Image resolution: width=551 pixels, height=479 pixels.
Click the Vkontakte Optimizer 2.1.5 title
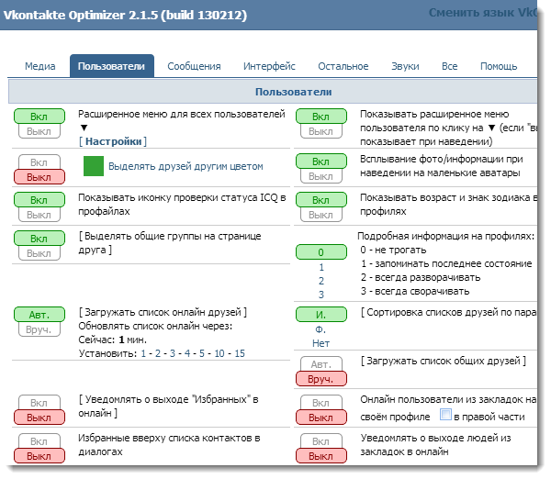(x=125, y=15)
